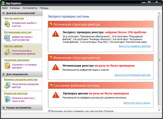Screen dimensions: 163x119
Task: Click Запустить чистку диска link
Action: tap(137, 103)
